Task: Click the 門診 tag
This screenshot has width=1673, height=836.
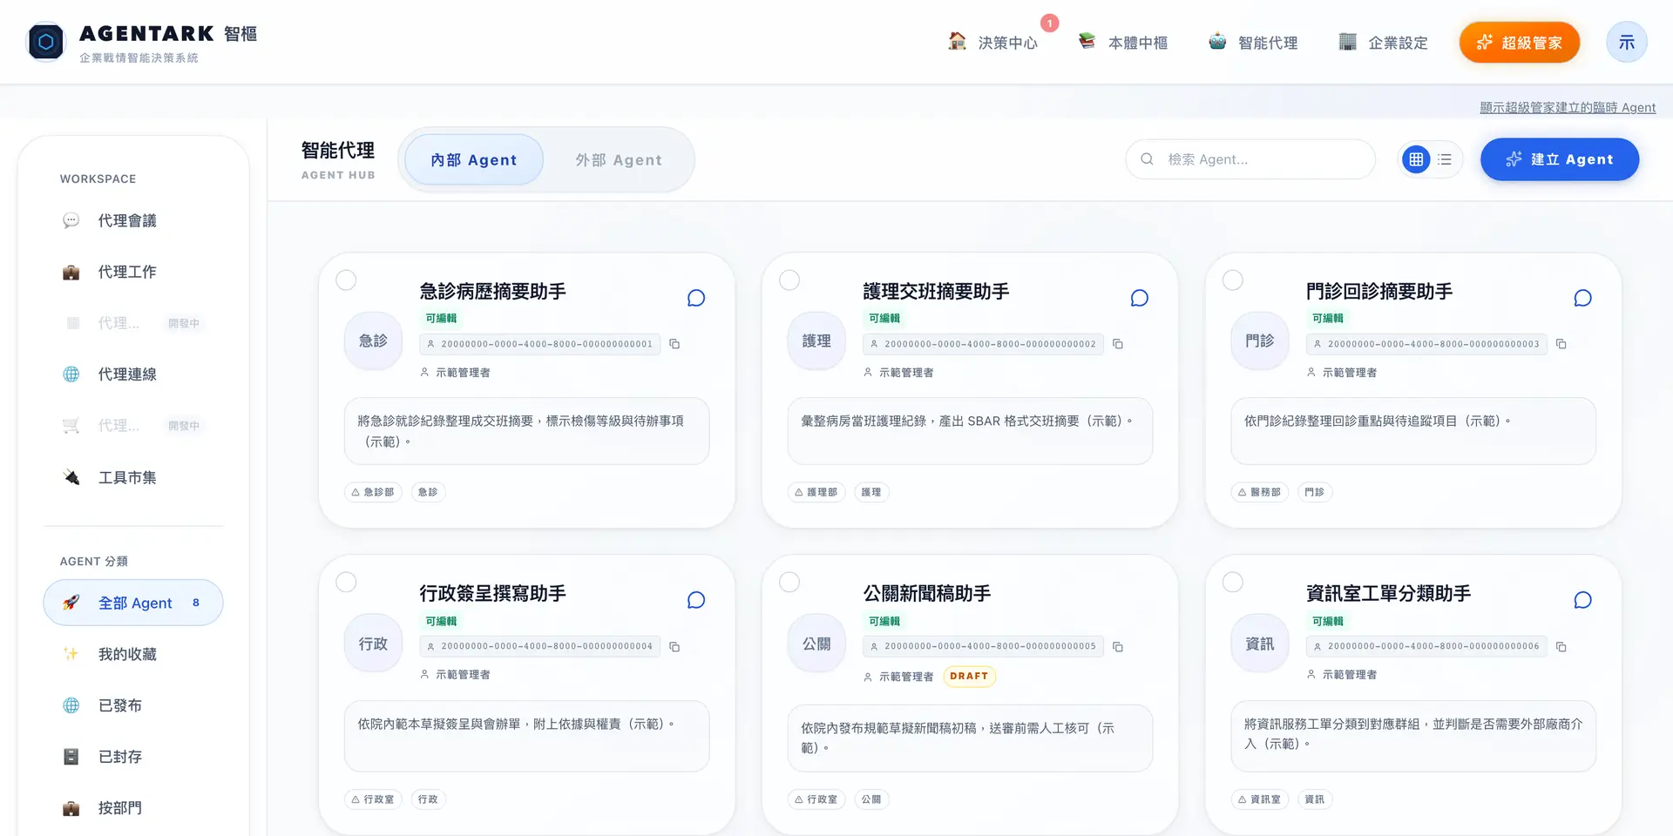Action: click(x=1315, y=492)
